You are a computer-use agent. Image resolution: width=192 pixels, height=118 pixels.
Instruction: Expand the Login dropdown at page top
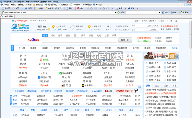137,21
